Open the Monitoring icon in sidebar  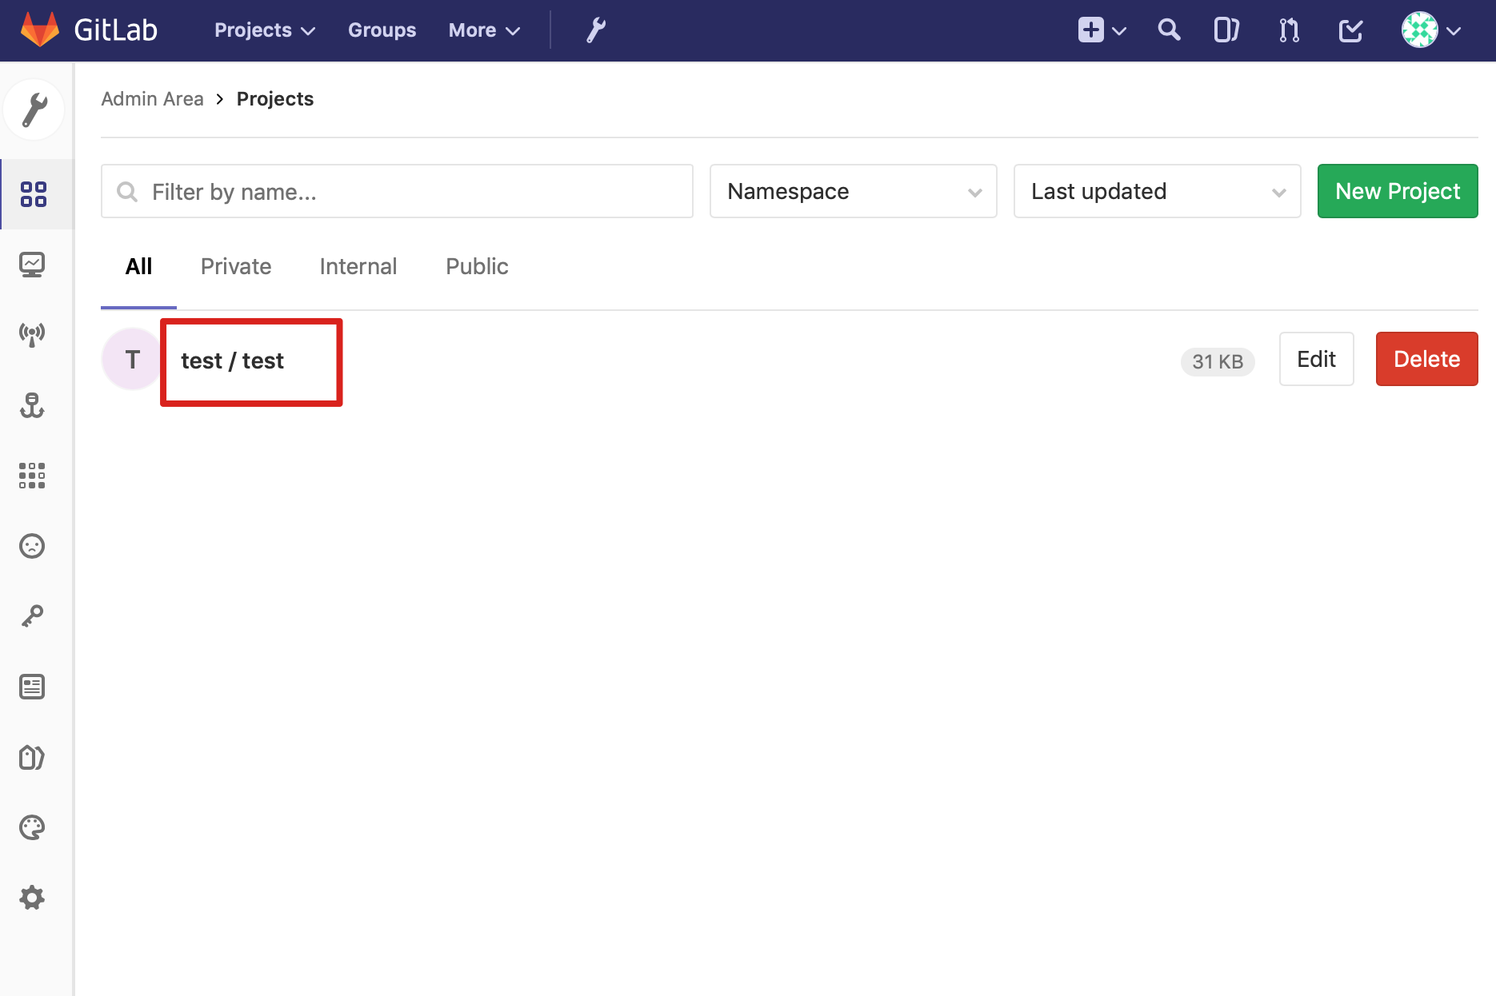click(32, 265)
